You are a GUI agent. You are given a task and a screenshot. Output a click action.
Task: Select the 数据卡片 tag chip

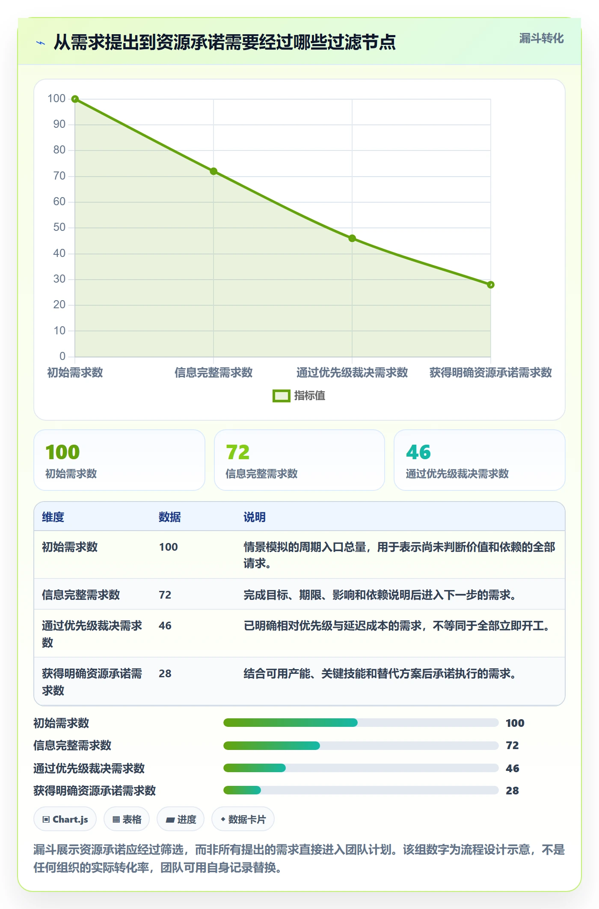243,819
